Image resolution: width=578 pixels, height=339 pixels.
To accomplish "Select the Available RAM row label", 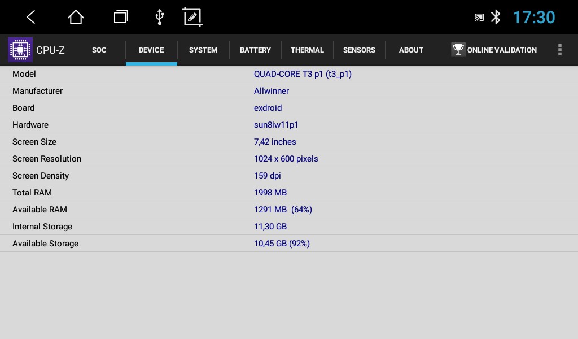I will [x=40, y=210].
